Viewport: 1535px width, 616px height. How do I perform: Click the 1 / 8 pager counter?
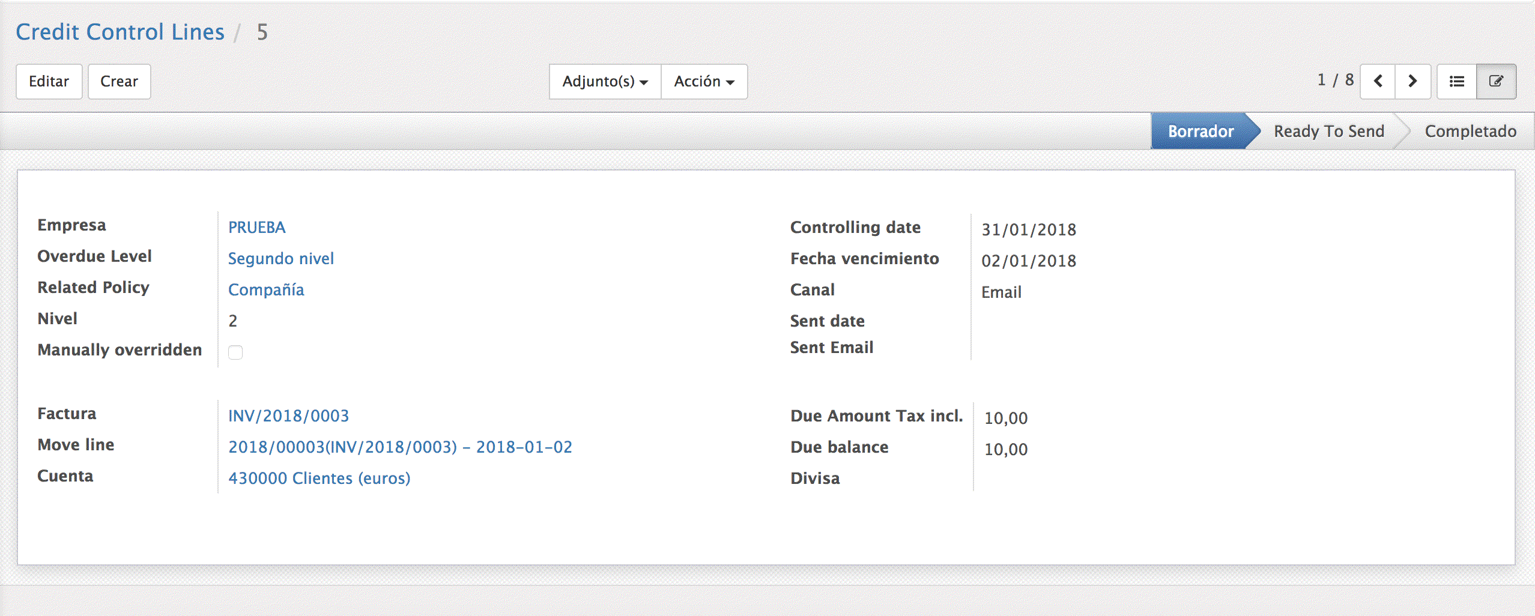pos(1335,80)
